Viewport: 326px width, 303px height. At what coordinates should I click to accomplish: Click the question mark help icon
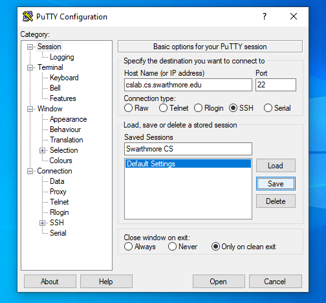click(x=265, y=16)
